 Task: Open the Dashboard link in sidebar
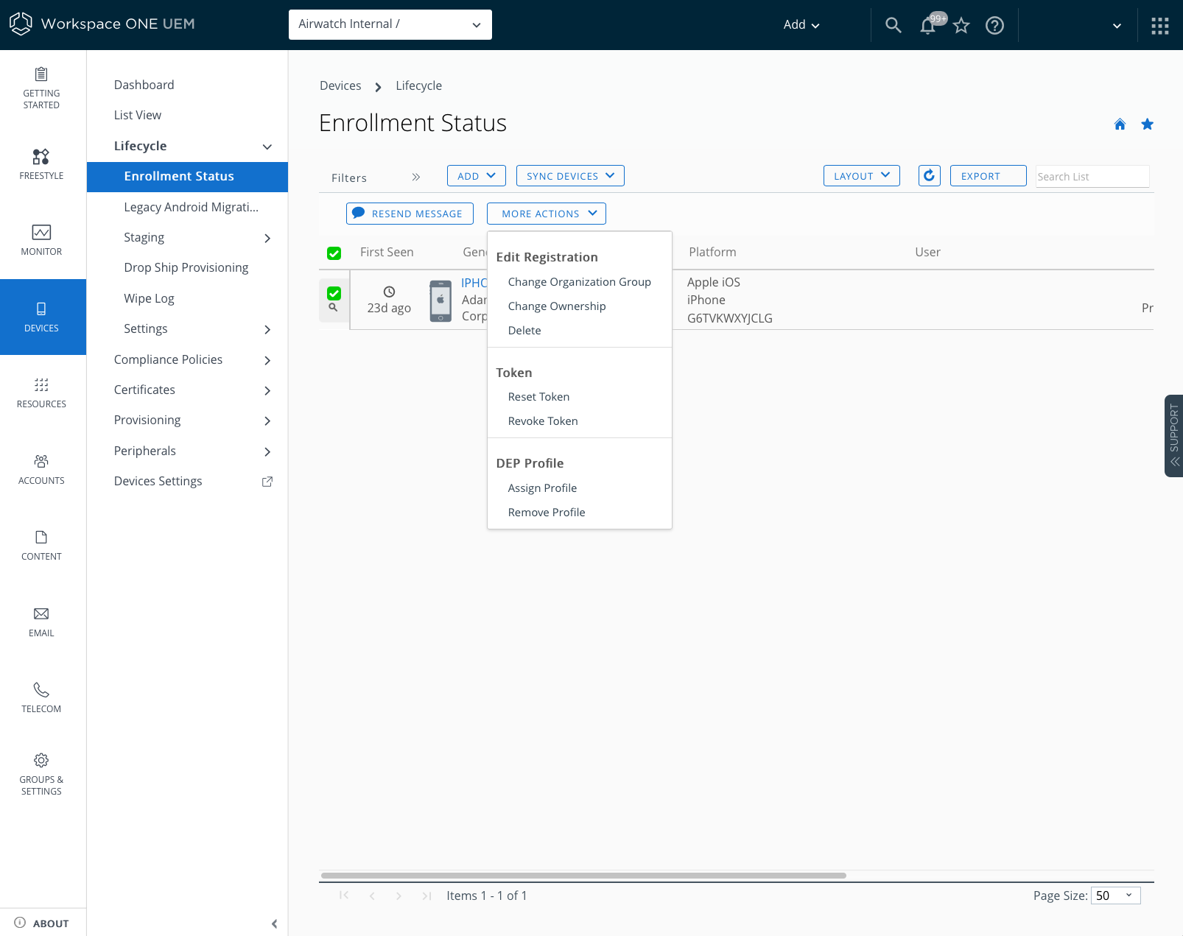pos(144,85)
